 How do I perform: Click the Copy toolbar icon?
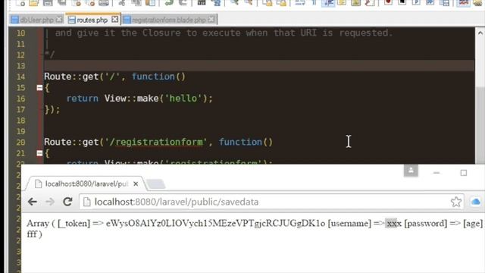coord(136,3)
